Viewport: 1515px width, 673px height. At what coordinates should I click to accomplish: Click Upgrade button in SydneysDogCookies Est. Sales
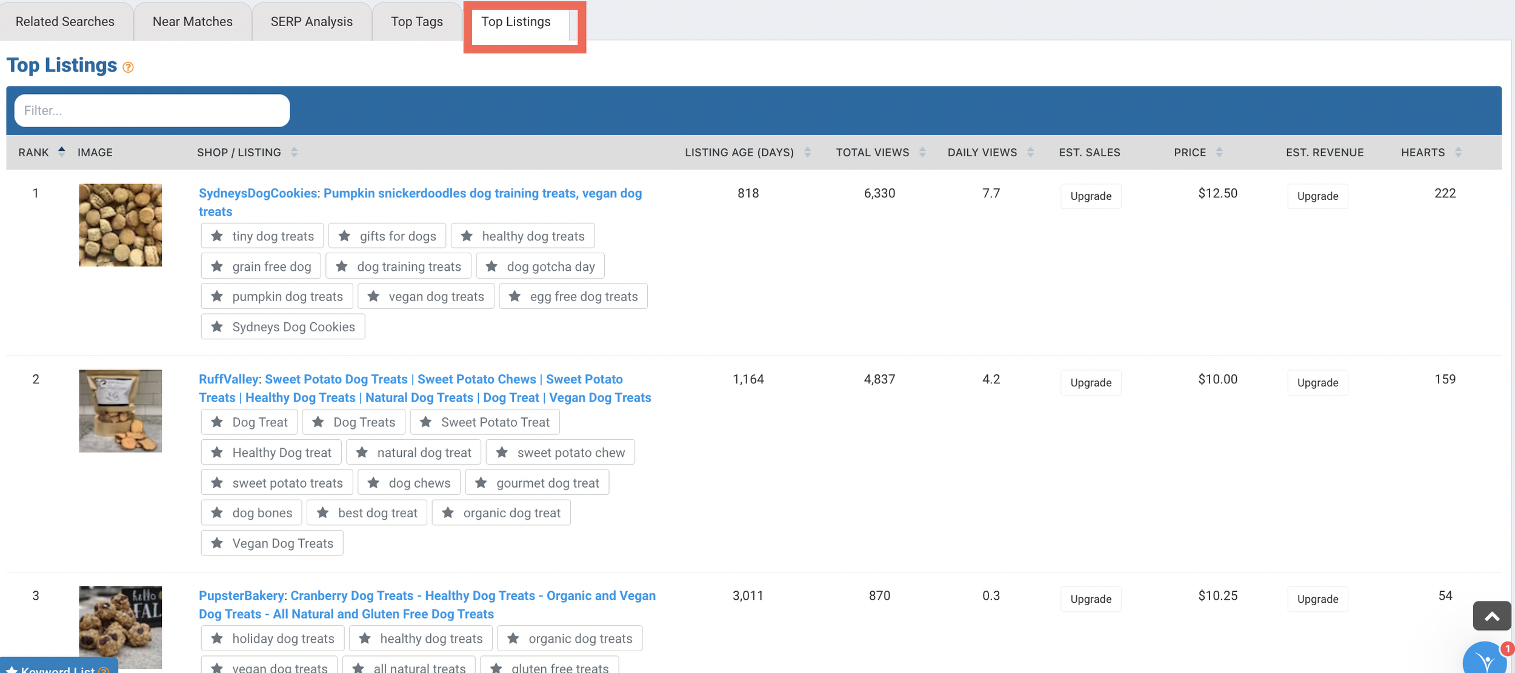click(x=1090, y=196)
